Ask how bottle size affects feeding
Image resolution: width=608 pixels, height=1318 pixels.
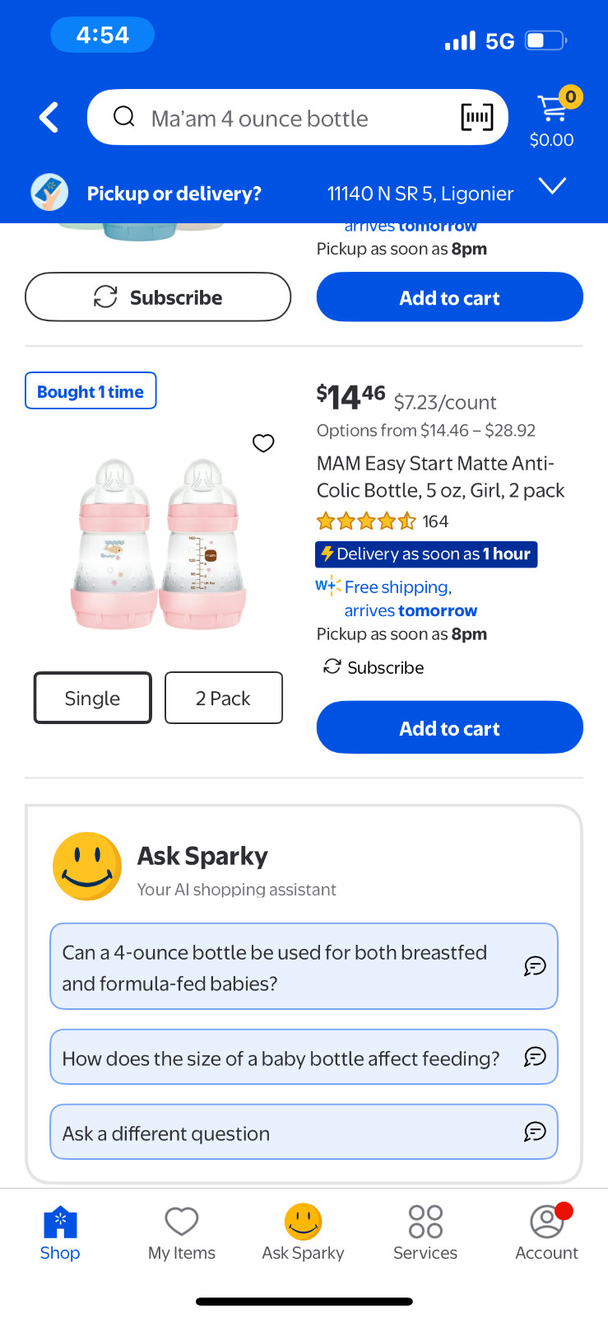[304, 1057]
